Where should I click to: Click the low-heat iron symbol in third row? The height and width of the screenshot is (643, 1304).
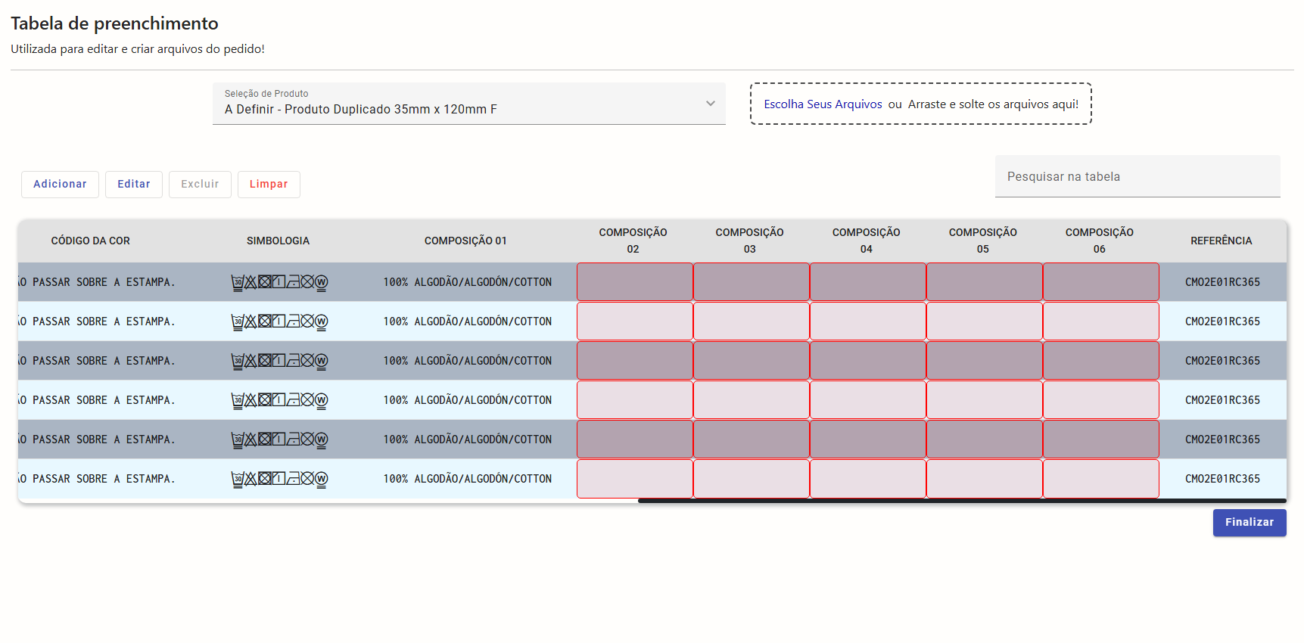(x=293, y=361)
